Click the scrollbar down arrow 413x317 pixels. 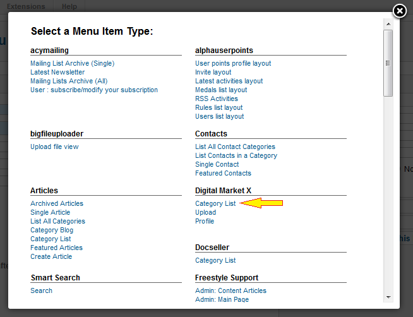(388, 297)
